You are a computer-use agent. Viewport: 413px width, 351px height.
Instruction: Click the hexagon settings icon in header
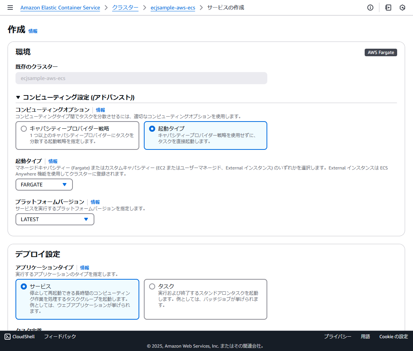[402, 8]
